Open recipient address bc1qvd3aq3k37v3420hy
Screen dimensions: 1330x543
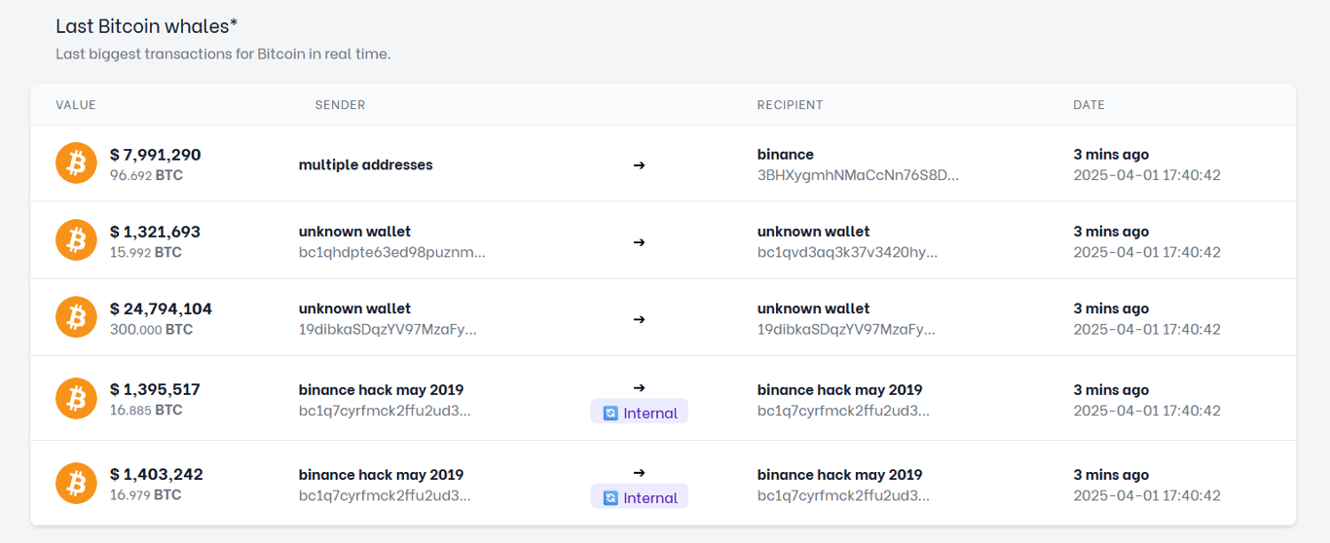(847, 253)
